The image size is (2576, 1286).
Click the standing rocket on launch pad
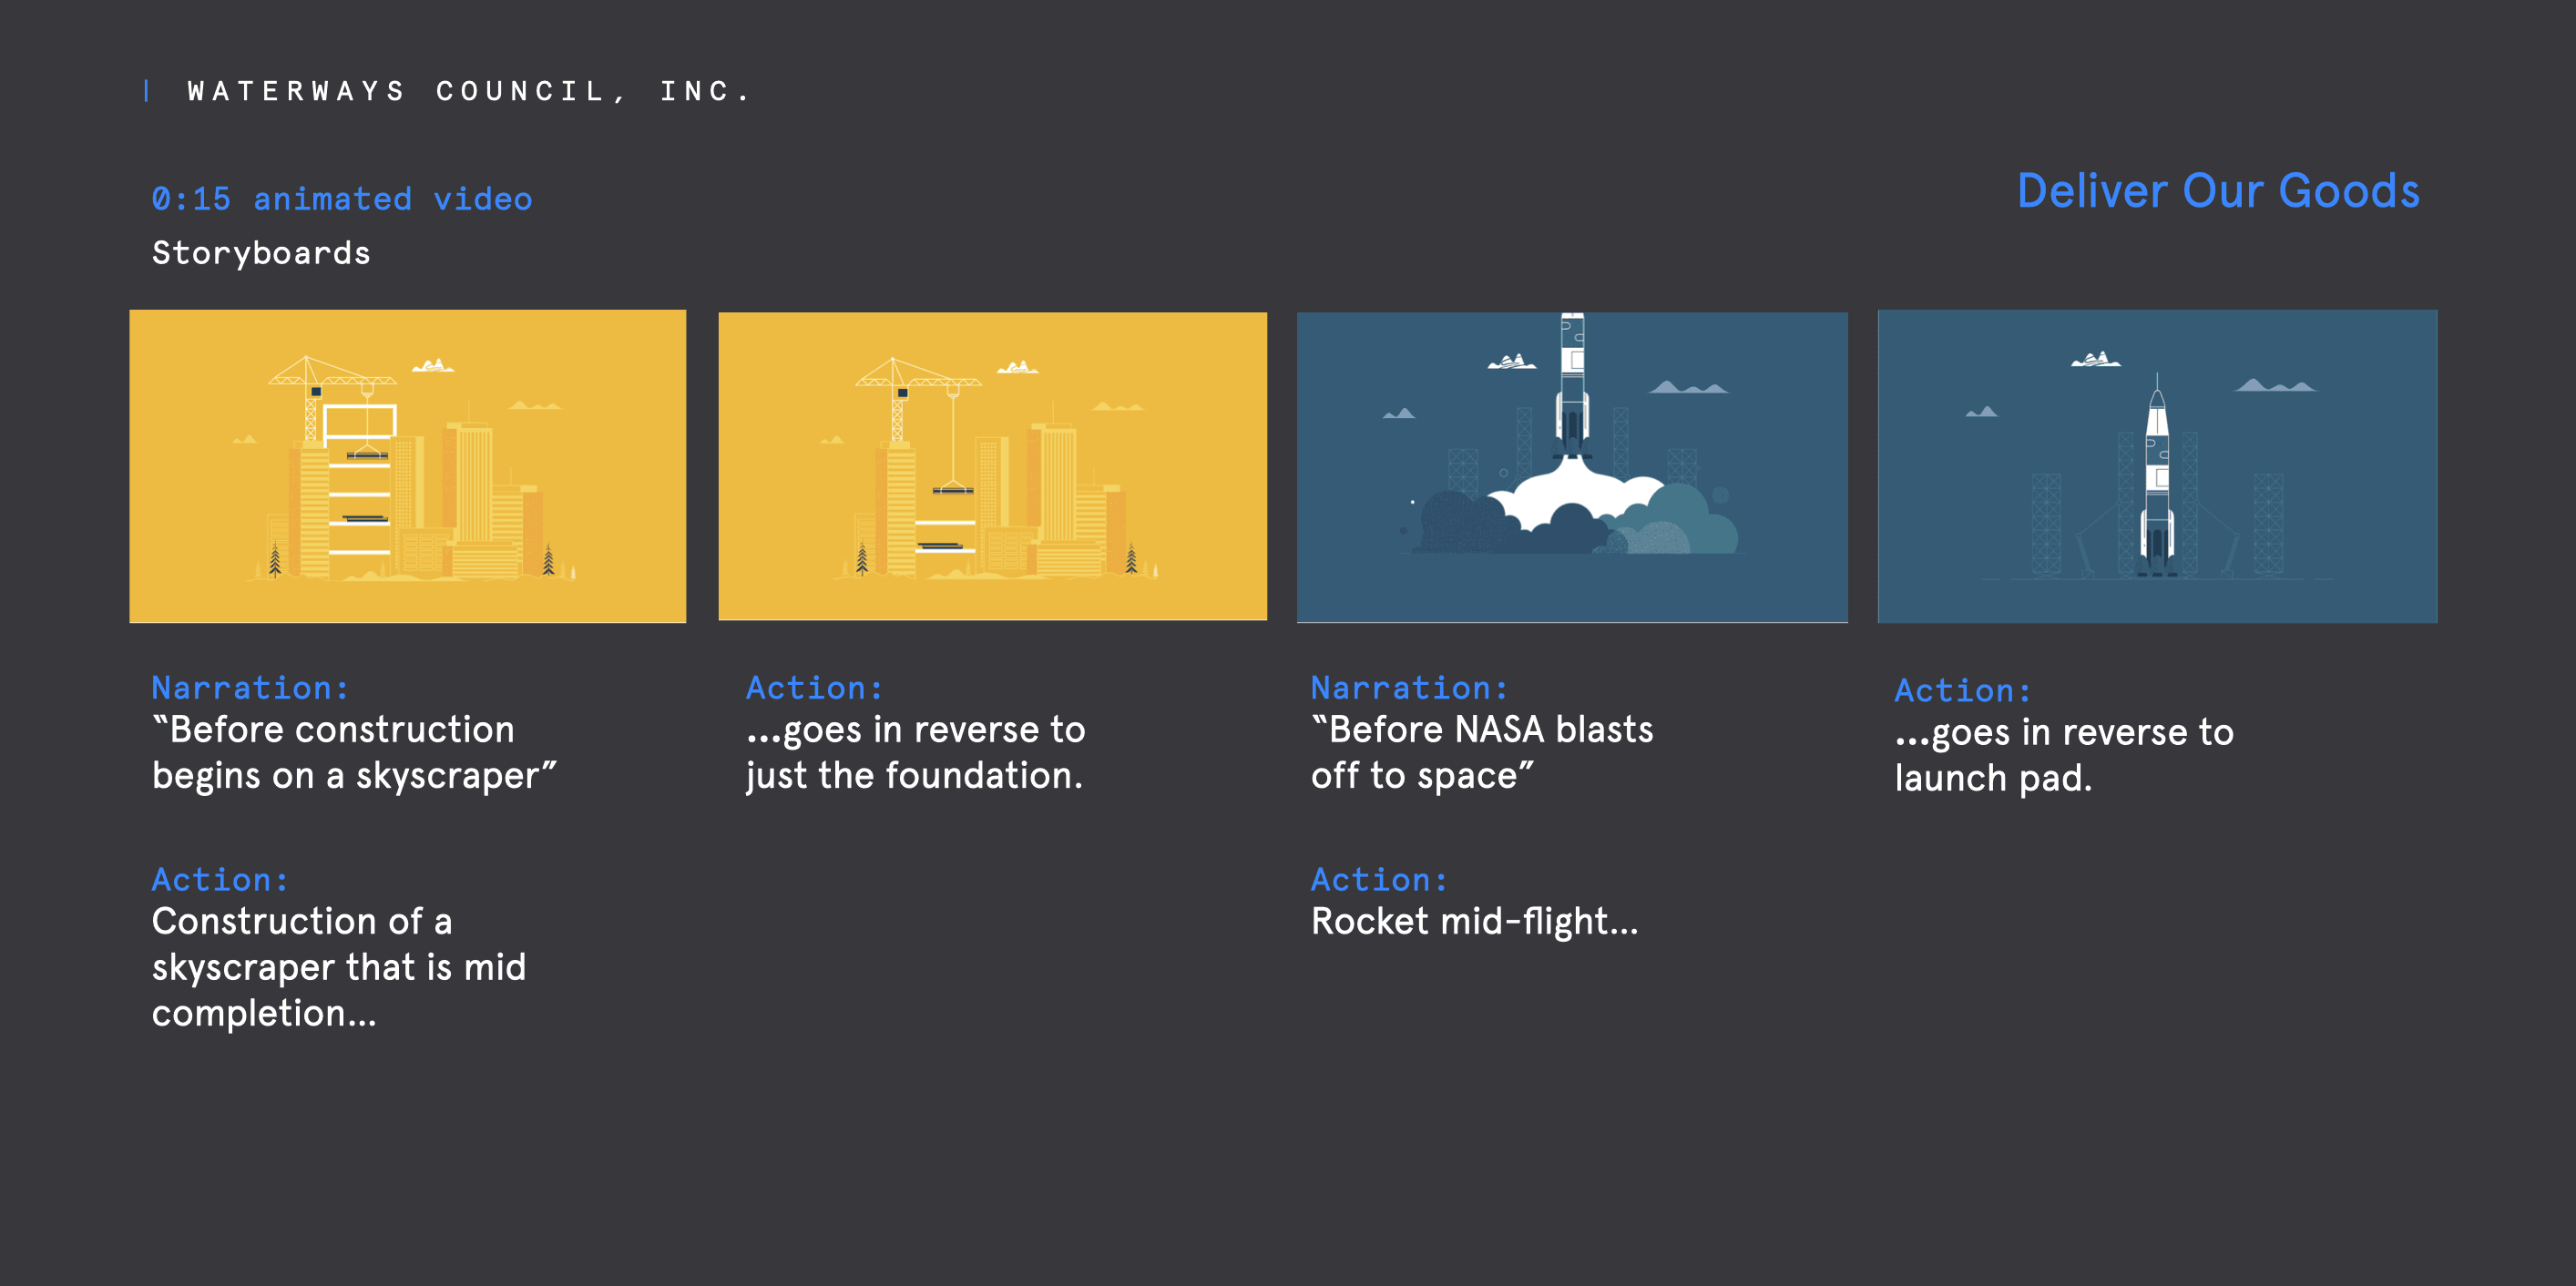click(x=2157, y=480)
